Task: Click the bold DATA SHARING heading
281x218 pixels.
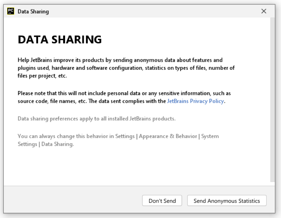Action: coord(60,40)
